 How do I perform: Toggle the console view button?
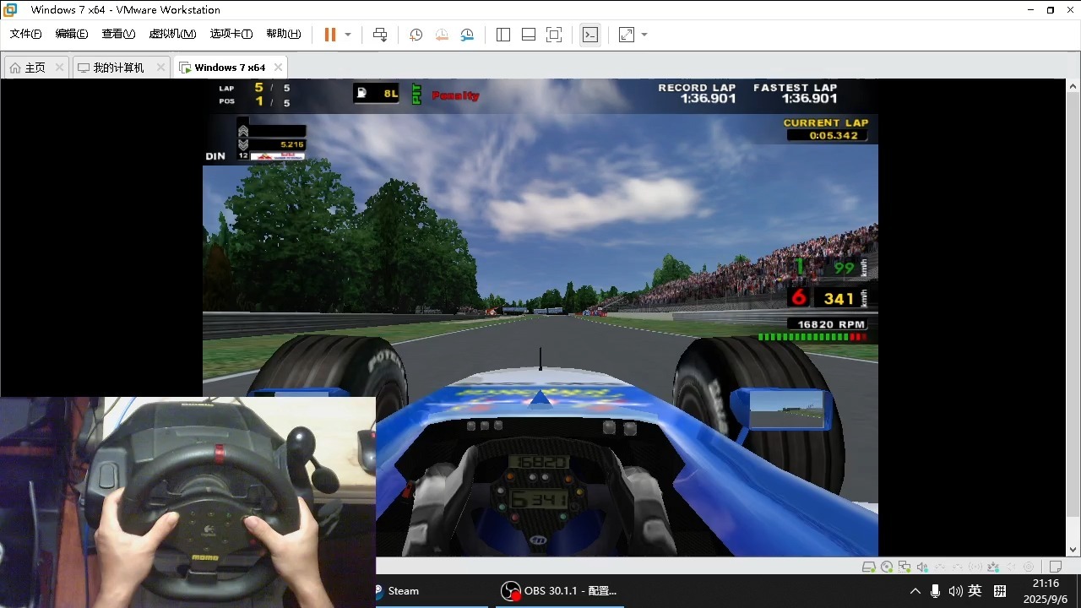point(590,35)
